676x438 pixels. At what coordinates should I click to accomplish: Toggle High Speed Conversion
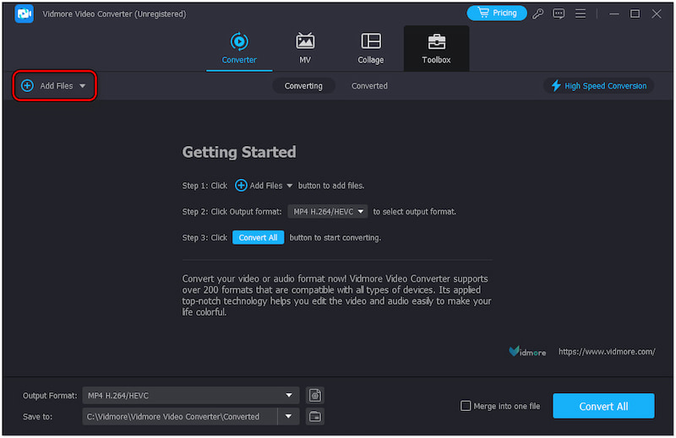click(599, 86)
